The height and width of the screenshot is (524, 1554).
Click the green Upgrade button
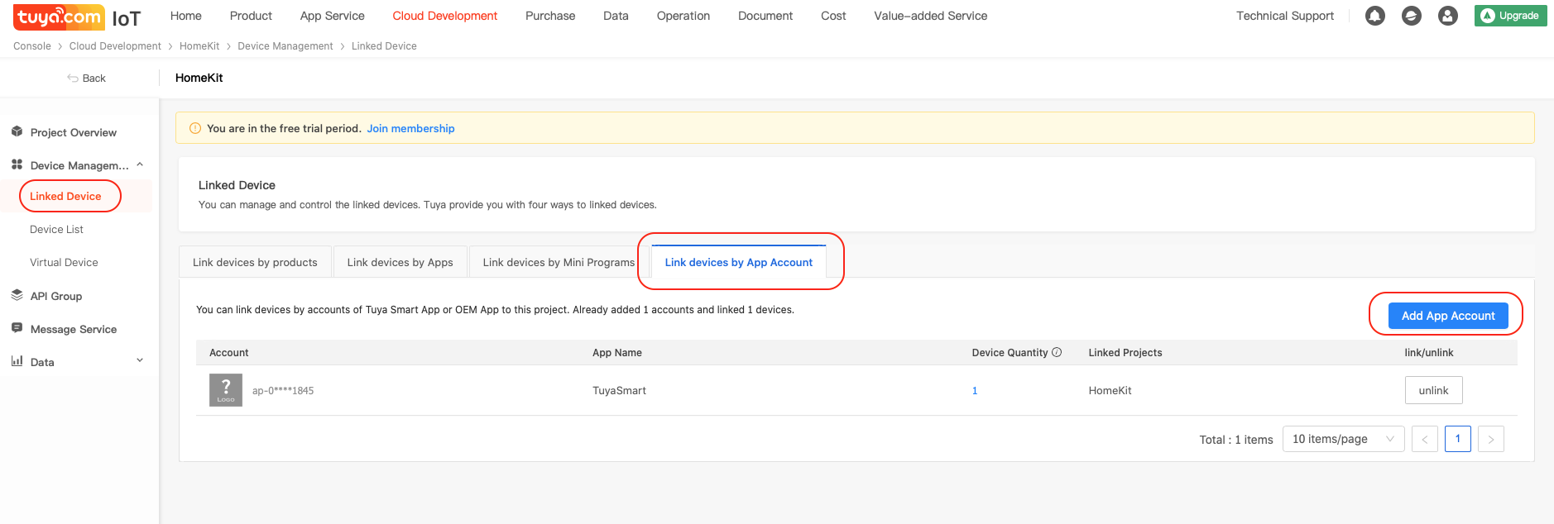[1510, 16]
